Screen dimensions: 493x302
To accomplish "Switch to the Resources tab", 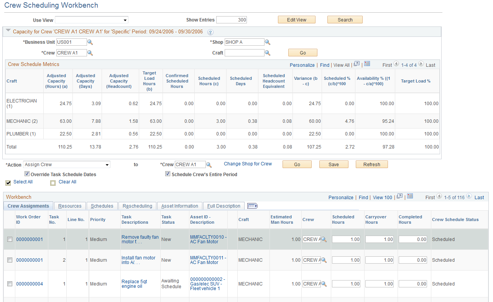I will click(69, 206).
